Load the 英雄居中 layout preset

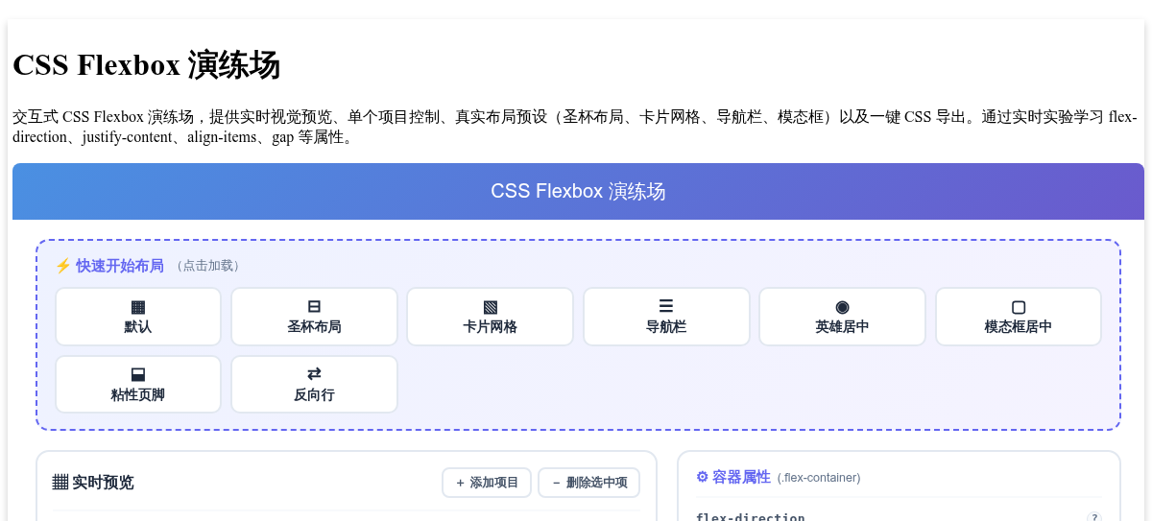coord(843,317)
